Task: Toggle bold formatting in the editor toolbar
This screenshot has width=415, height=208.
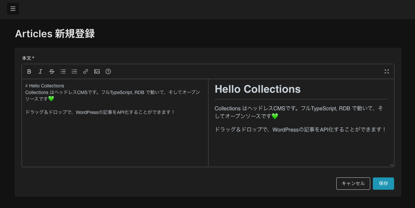Action: tap(29, 71)
